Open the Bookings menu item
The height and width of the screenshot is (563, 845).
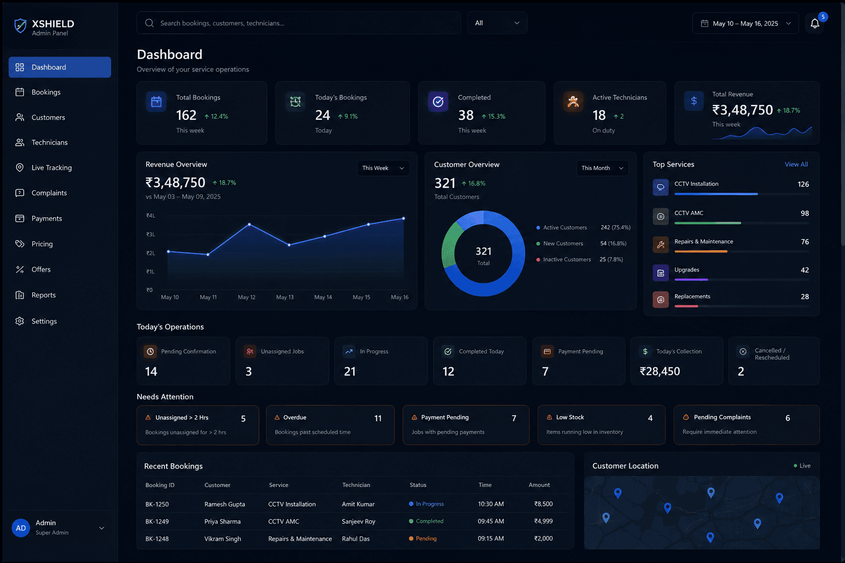coord(60,92)
